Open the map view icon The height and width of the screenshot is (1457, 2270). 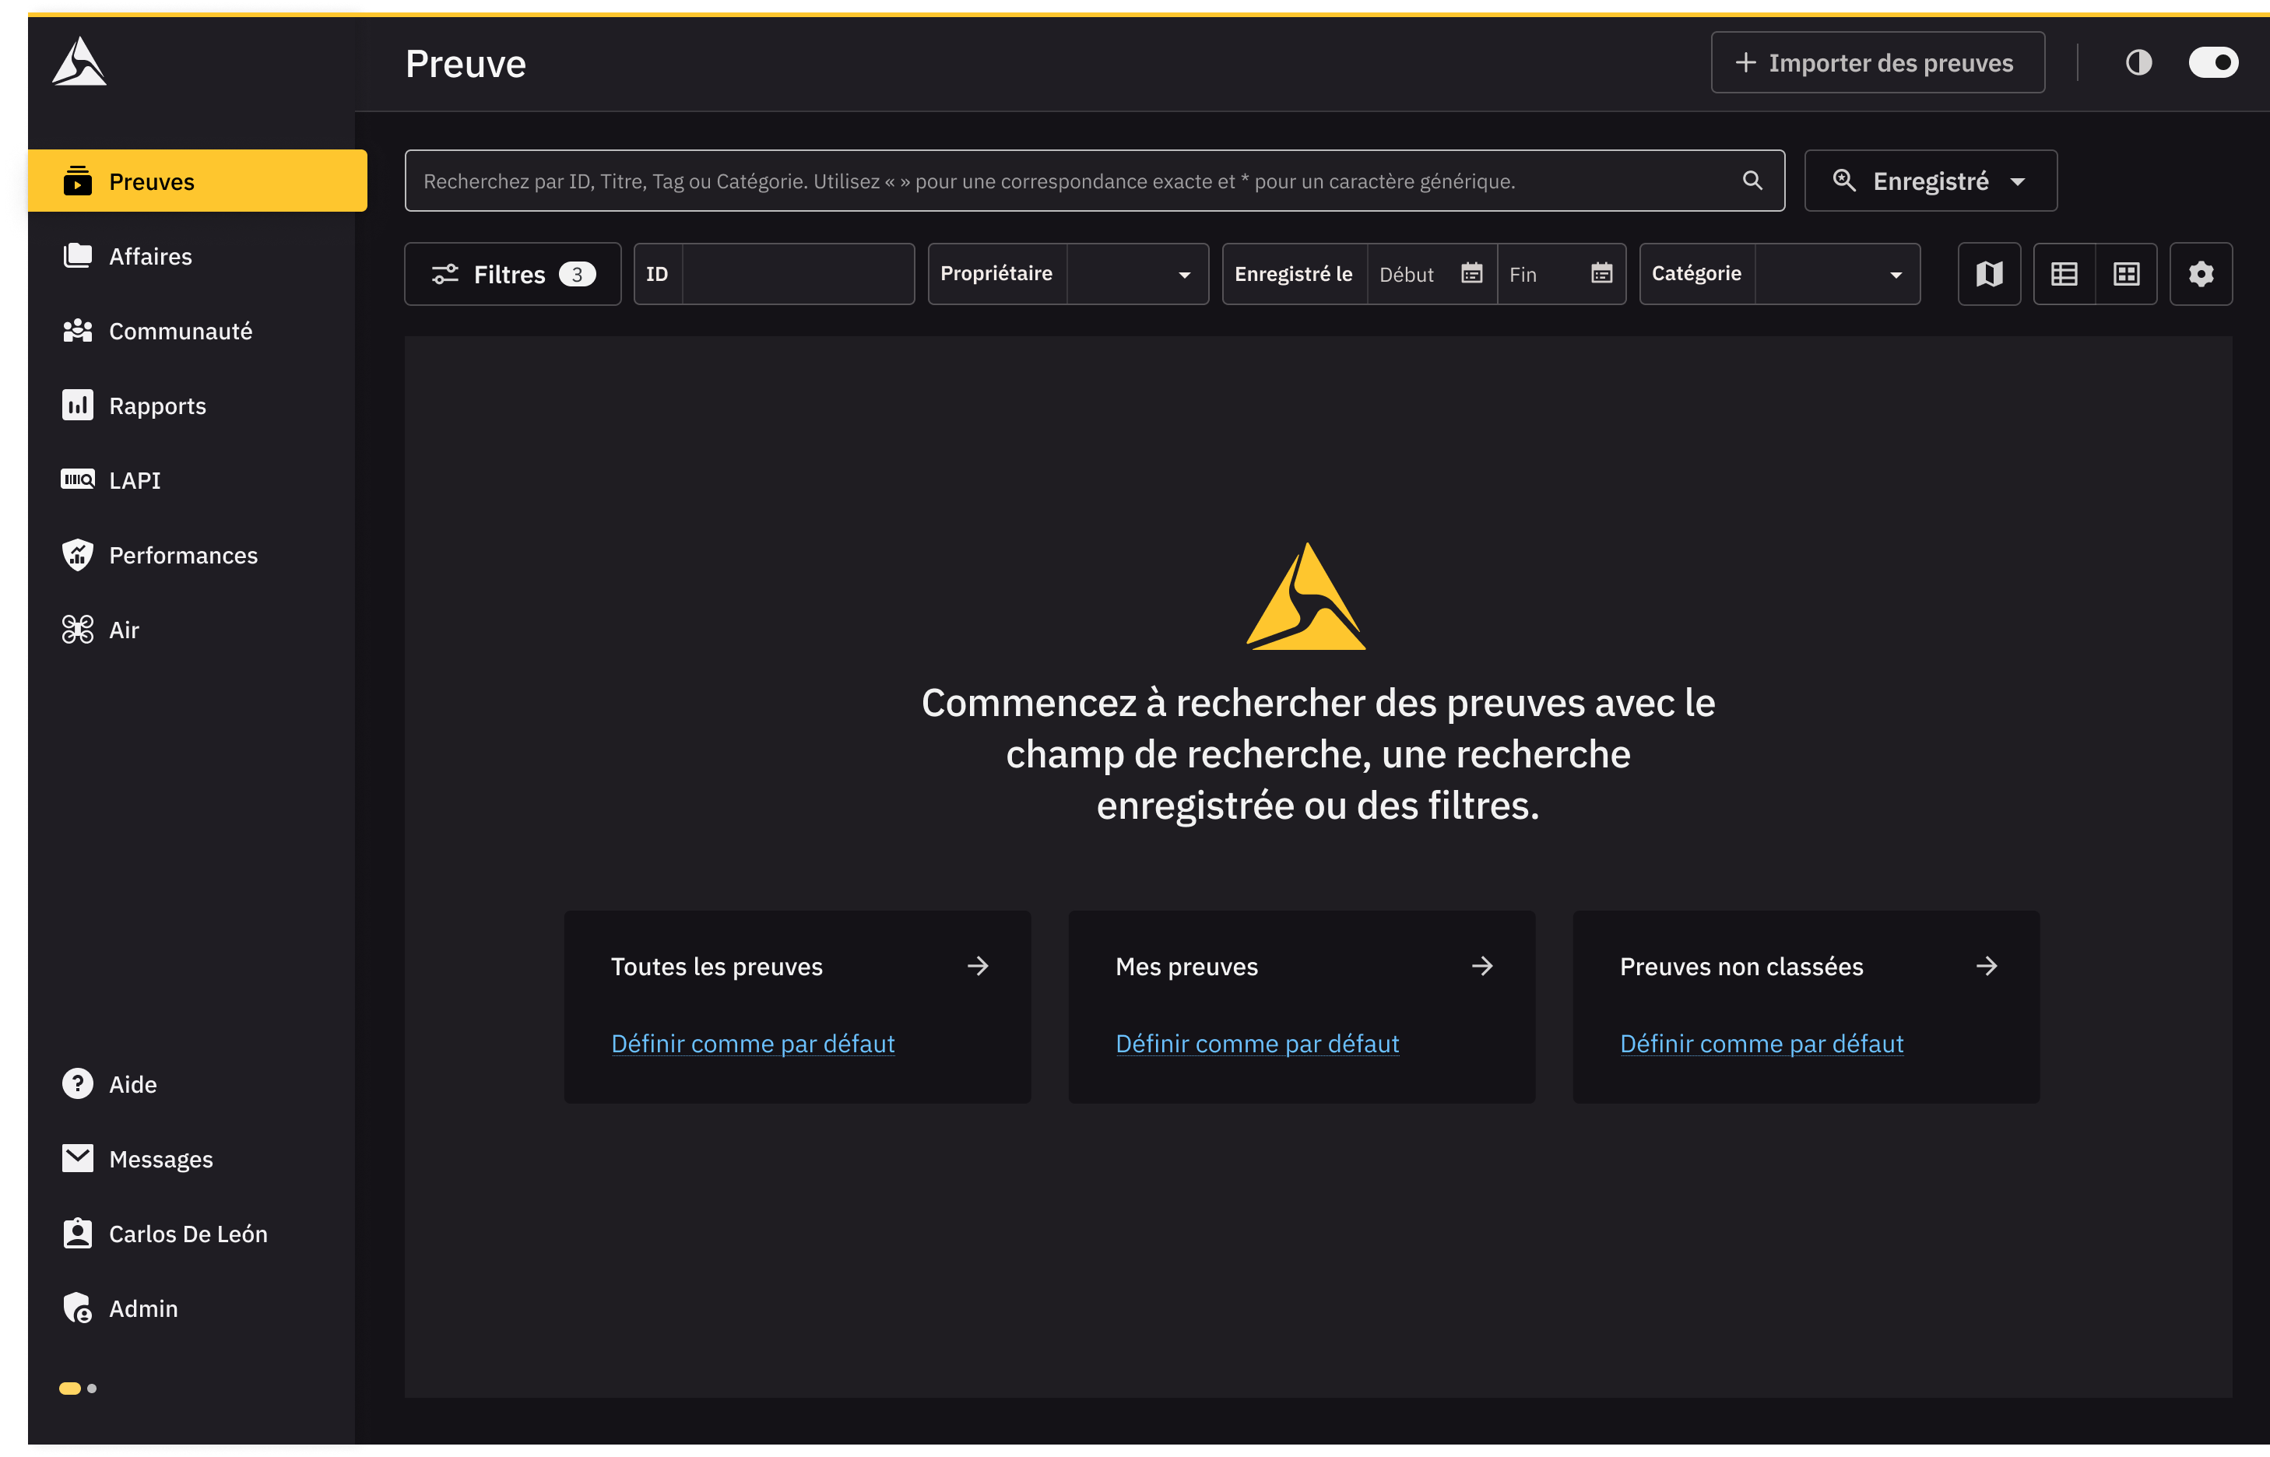point(1989,275)
